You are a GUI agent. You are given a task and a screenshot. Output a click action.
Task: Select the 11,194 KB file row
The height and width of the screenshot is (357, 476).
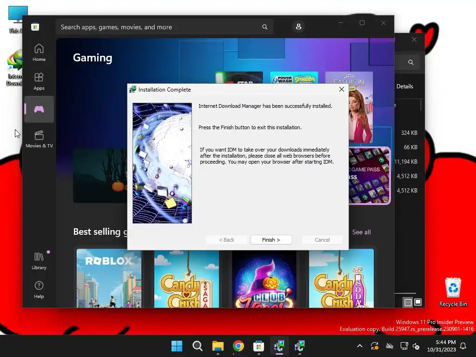(x=409, y=161)
